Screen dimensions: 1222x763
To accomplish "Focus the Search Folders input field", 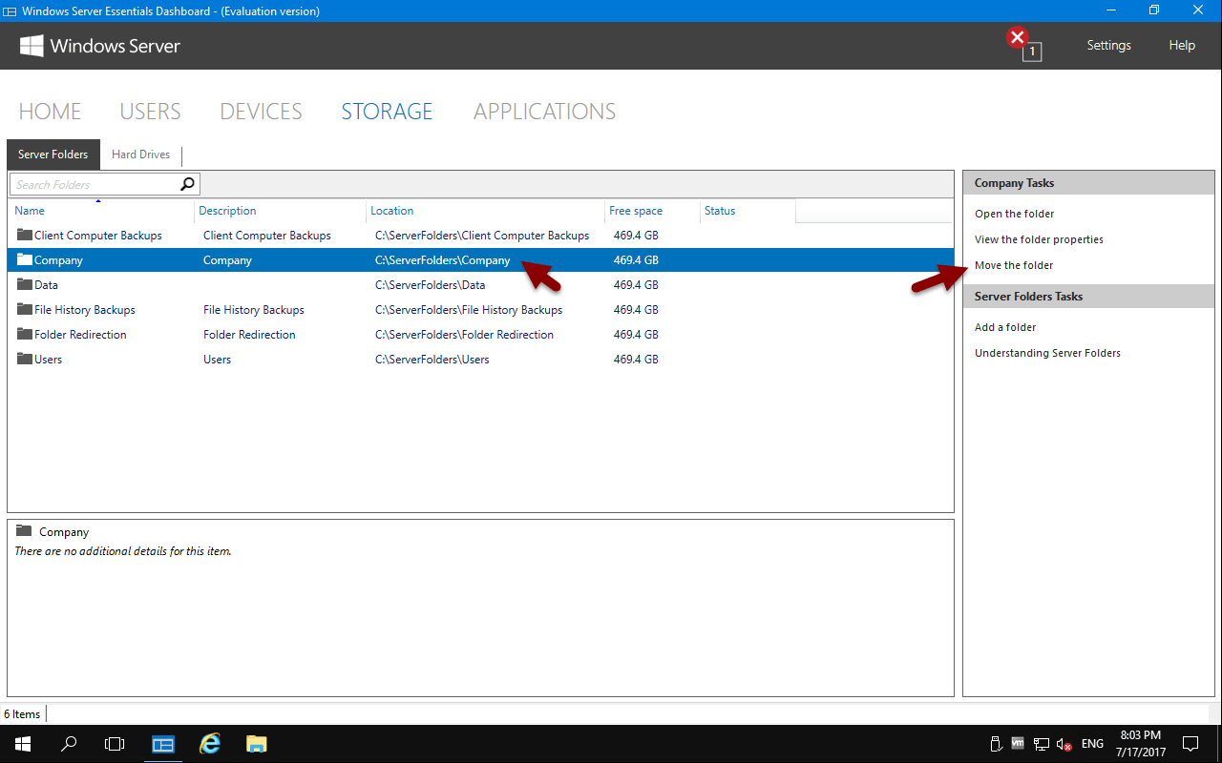I will point(94,184).
